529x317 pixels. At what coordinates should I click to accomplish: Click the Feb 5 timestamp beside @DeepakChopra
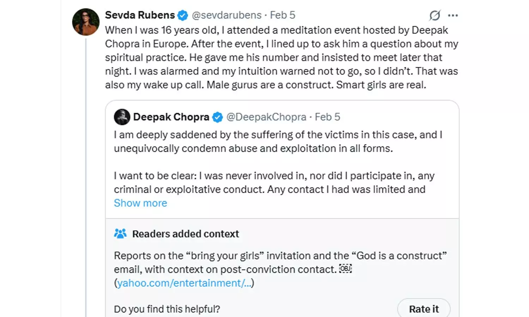point(327,117)
